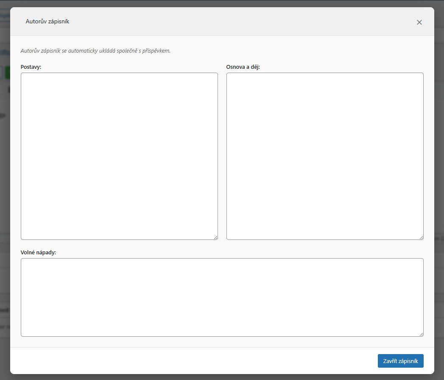Click dimmed overlay above the dialog header

[x=222, y=3]
